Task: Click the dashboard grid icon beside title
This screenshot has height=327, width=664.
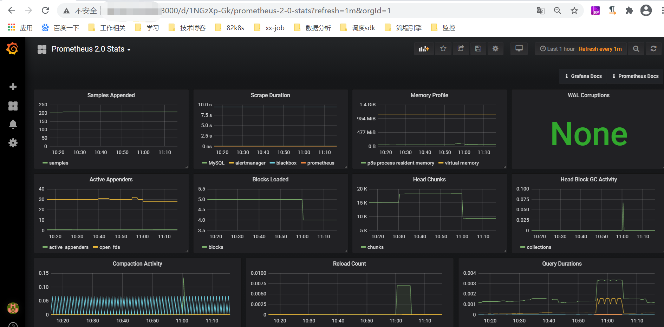Action: pos(42,49)
